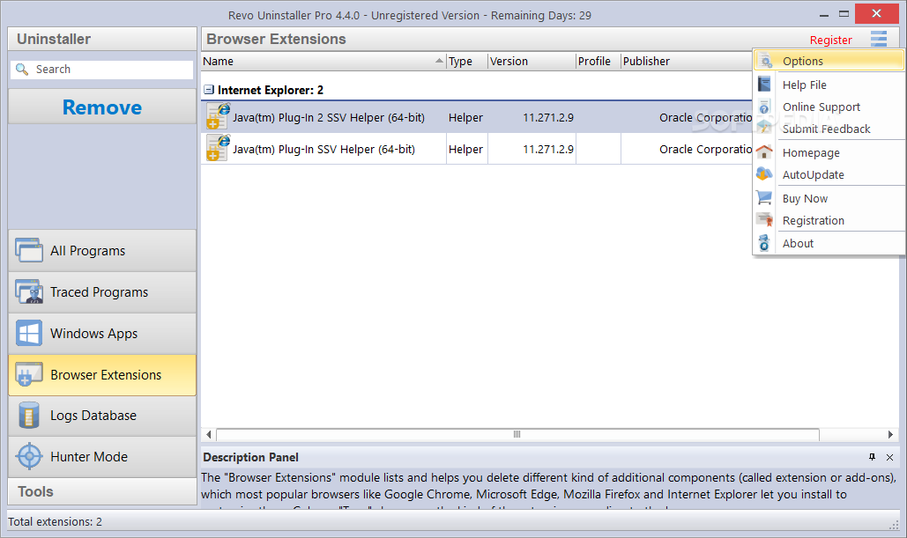Click the Submit Feedback icon
The height and width of the screenshot is (538, 907).
tap(764, 129)
